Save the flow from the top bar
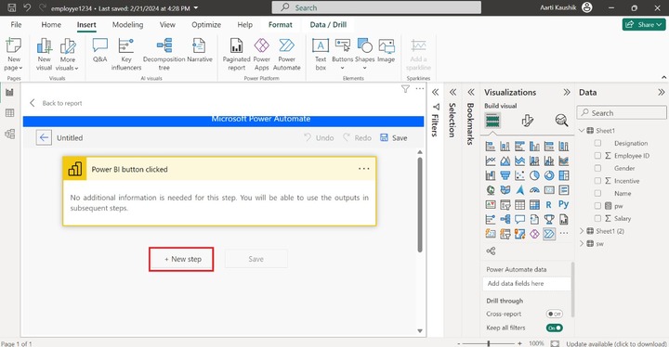The height and width of the screenshot is (347, 669). [x=393, y=137]
